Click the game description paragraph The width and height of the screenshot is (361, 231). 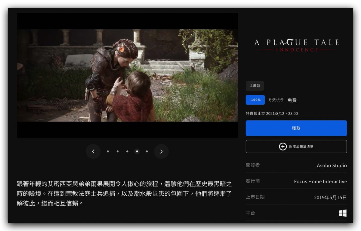[124, 194]
